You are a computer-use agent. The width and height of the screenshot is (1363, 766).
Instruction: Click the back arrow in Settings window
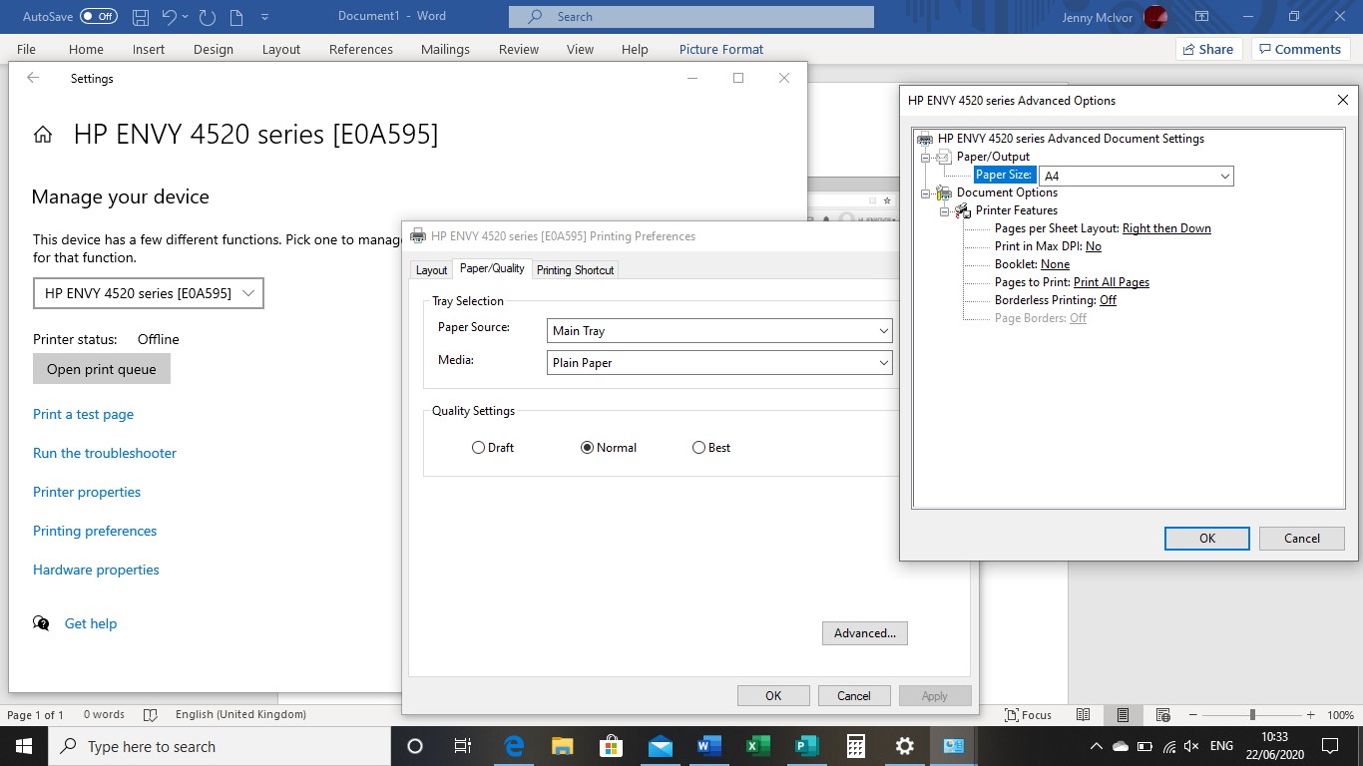tap(32, 78)
